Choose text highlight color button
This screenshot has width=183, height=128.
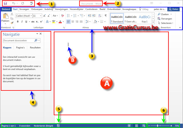53,22
